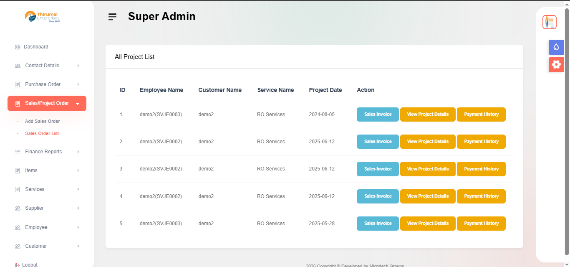This screenshot has width=570, height=267.
Task: Open the user profile avatar
Action: pyautogui.click(x=550, y=22)
